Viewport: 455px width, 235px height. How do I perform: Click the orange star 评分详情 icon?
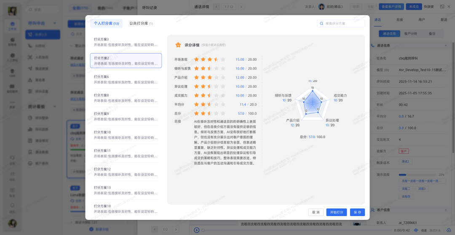[x=178, y=45]
